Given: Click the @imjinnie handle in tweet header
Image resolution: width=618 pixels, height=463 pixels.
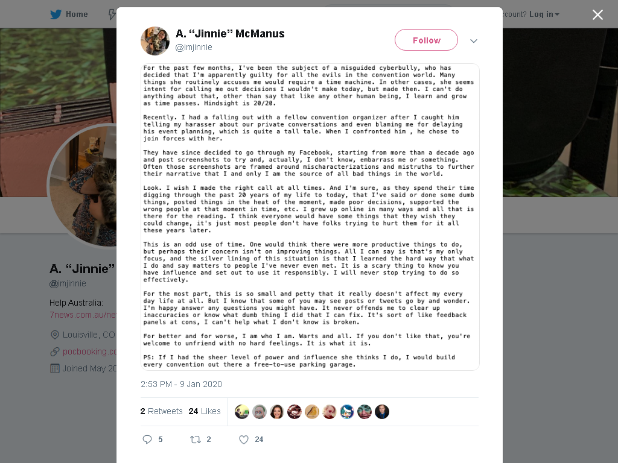Looking at the screenshot, I should (194, 47).
